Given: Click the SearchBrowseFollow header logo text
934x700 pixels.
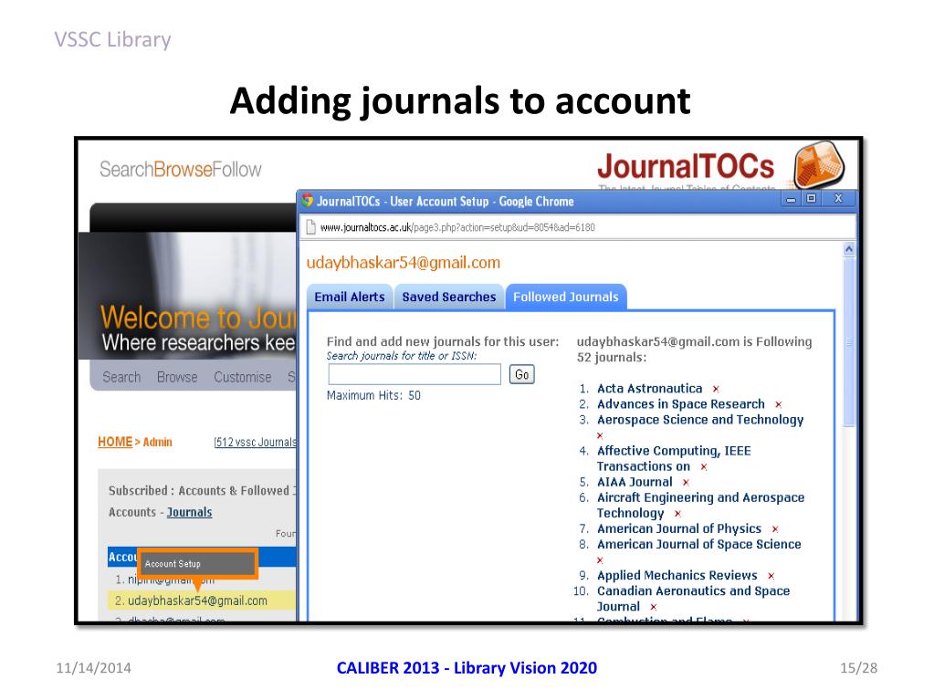Looking at the screenshot, I should point(180,170).
